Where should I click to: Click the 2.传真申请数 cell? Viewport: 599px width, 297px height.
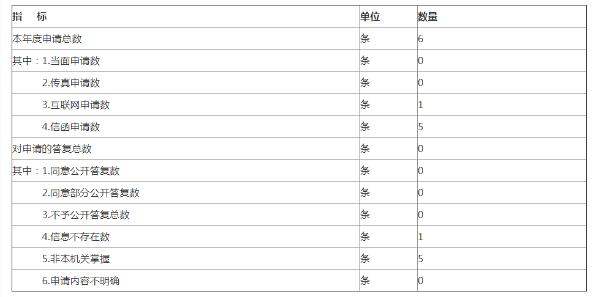pos(71,82)
